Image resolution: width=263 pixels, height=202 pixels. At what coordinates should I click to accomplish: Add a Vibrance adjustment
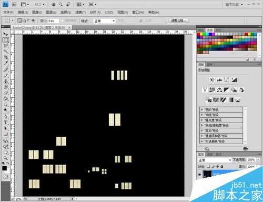point(205,90)
